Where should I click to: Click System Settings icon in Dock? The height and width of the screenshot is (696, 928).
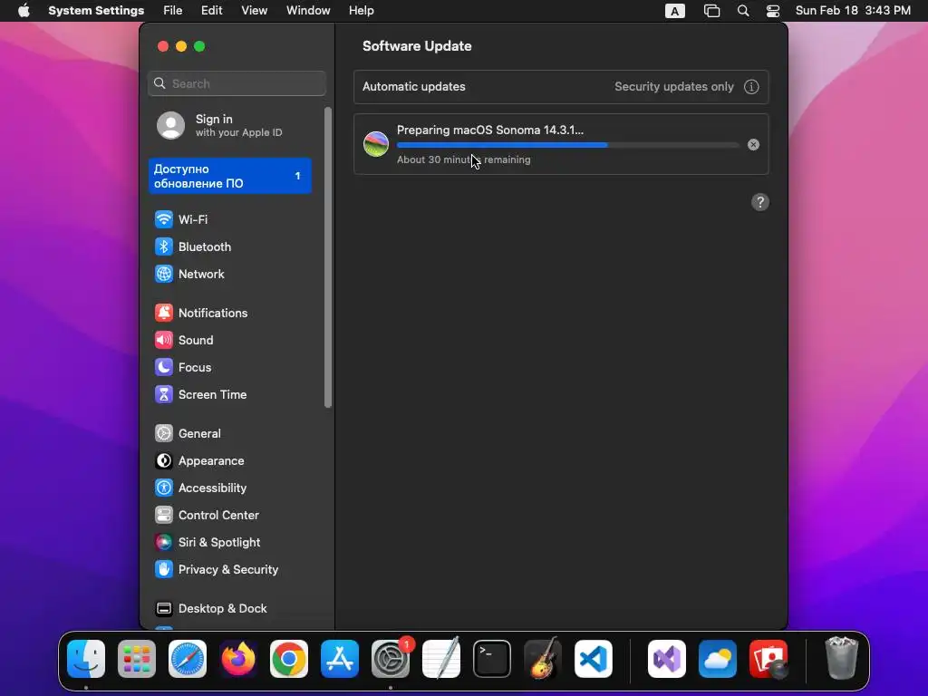pos(391,659)
